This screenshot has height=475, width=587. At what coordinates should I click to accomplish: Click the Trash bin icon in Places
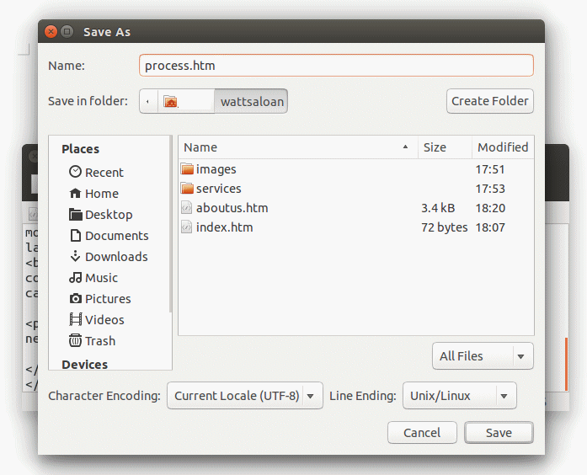75,340
